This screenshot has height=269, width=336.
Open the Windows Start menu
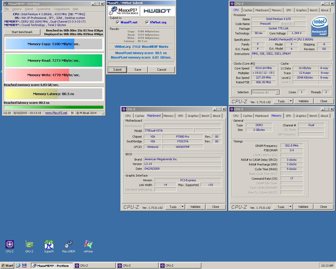[7, 266]
